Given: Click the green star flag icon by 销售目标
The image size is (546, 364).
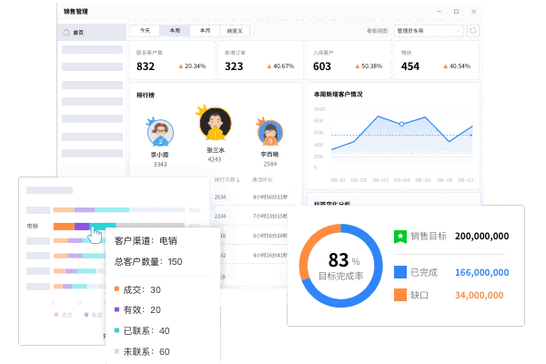Looking at the screenshot, I should tap(400, 237).
